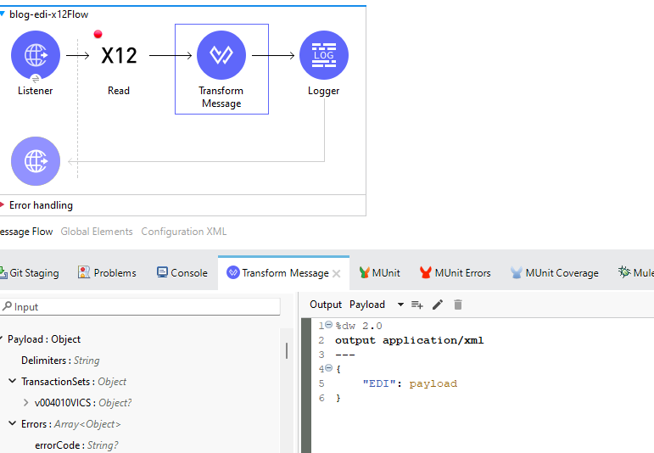This screenshot has width=654, height=453.
Task: Select the faded HTTP response globe icon
Action: tap(36, 161)
